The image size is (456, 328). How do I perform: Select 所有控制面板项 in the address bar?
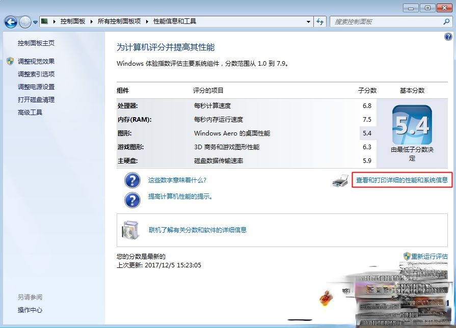(119, 21)
